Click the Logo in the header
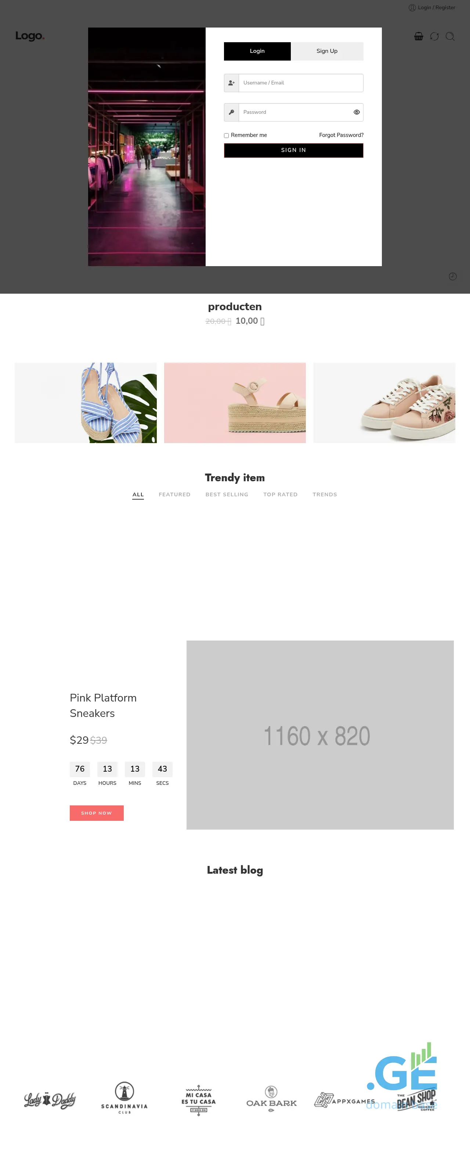The width and height of the screenshot is (470, 1149). 30,36
